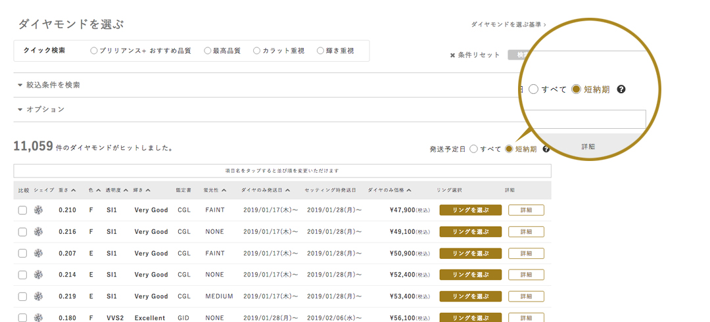Click リングを選ぶ for the ¥53,400 diamond
The height and width of the screenshot is (322, 710).
(471, 296)
